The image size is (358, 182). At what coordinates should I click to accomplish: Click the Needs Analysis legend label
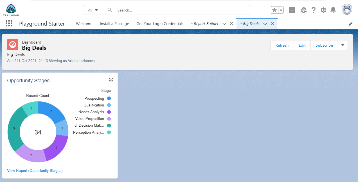pos(91,112)
